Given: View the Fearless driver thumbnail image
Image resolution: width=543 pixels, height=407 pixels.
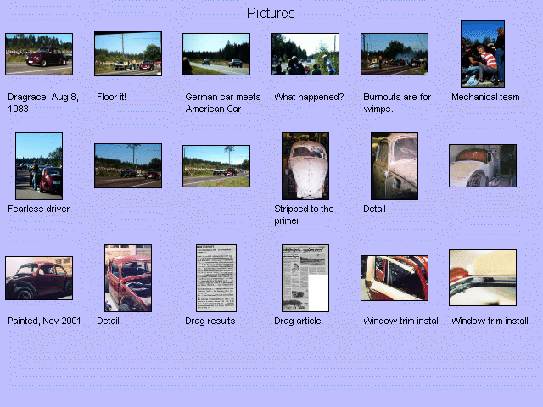Looking at the screenshot, I should 39,165.
